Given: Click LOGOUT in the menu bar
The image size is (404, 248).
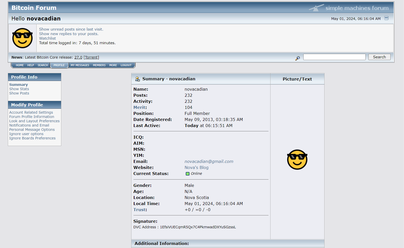Looking at the screenshot, I should tap(126, 65).
